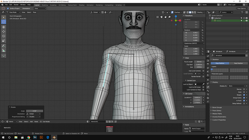This screenshot has width=249, height=140.
Task: Open Display As Stick dropdown
Action: click(237, 86)
